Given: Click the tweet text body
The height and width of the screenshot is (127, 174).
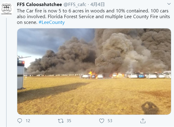Looking at the screenshot, I should [x=93, y=17].
